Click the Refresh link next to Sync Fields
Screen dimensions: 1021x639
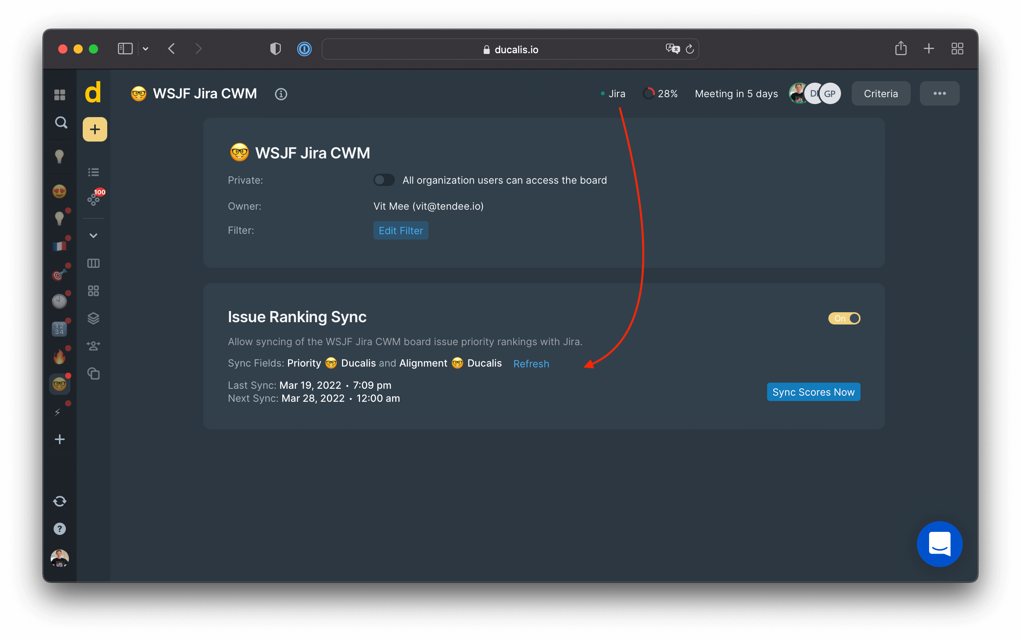(x=531, y=364)
